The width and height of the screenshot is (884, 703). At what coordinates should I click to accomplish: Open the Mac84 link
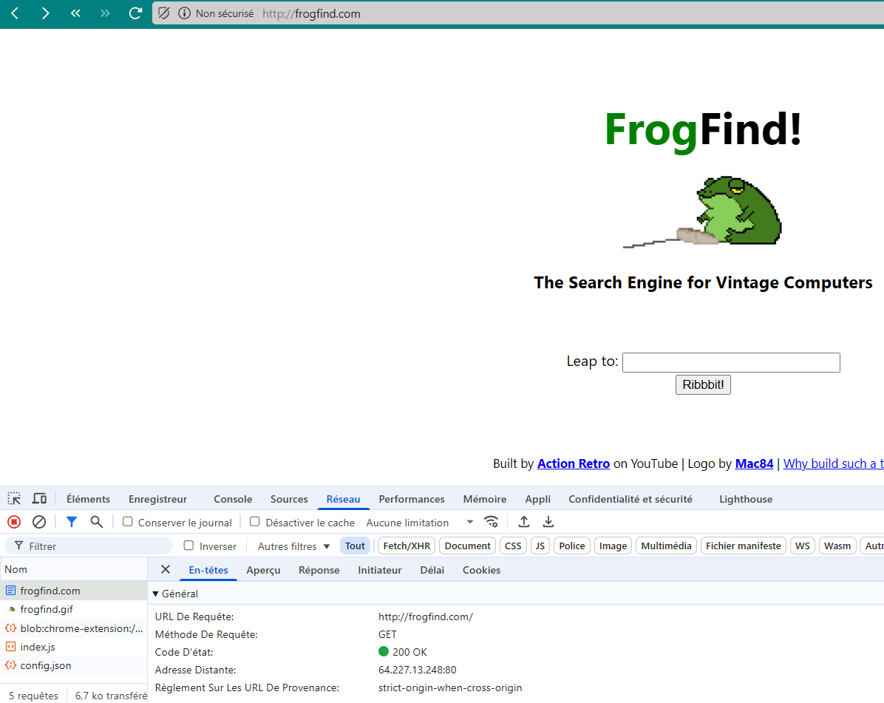click(754, 463)
